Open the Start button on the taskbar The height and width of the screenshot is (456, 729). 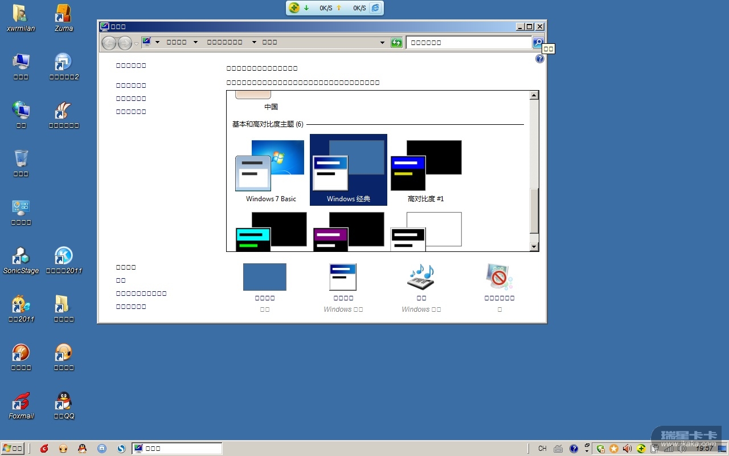[13, 449]
